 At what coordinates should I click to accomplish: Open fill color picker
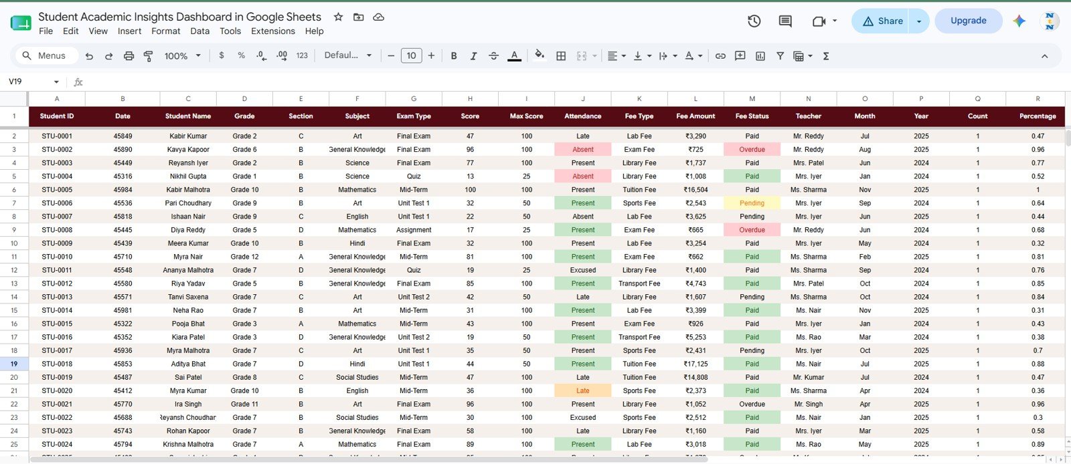[540, 55]
